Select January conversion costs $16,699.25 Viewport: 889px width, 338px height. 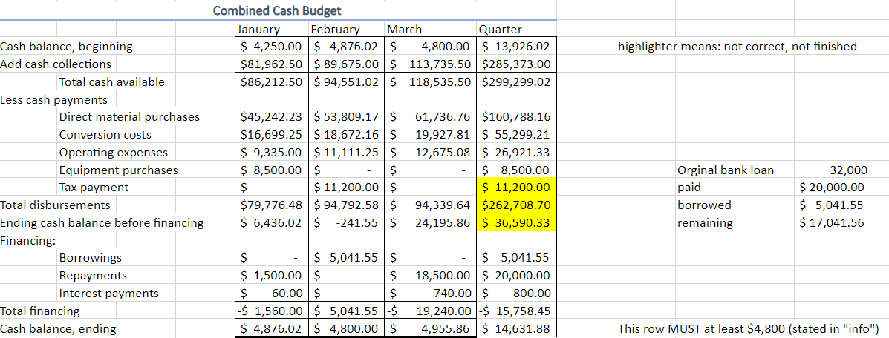point(273,135)
